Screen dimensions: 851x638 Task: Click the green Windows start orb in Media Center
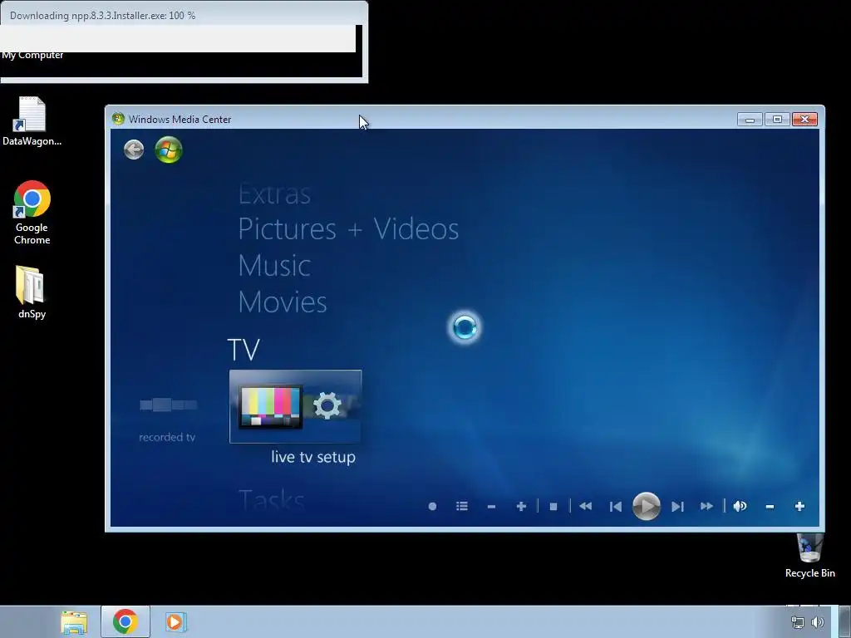pos(168,150)
